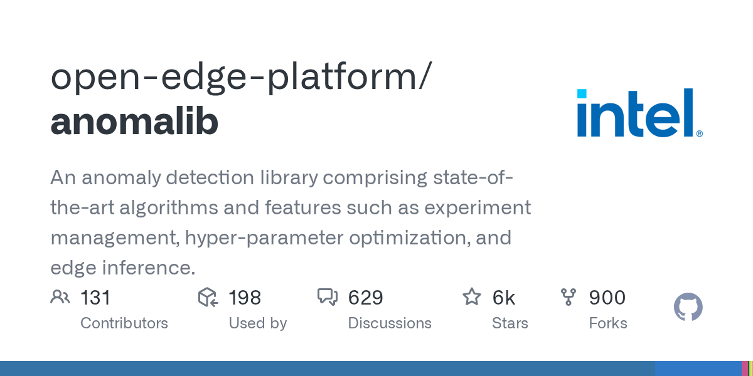
Task: Select the 6k stars count
Action: [504, 298]
